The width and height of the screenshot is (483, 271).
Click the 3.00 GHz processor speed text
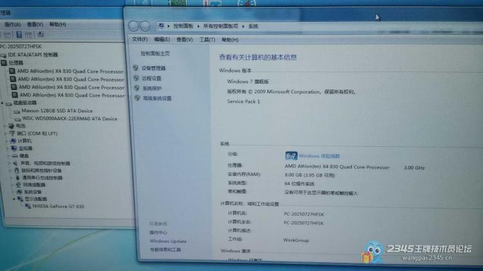[414, 168]
